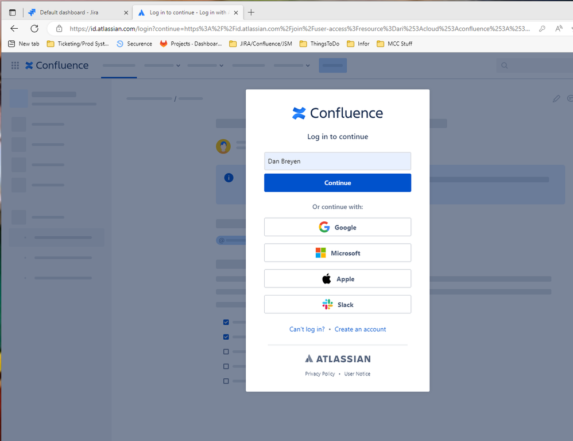Image resolution: width=573 pixels, height=441 pixels.
Task: Continue with Google
Action: point(338,227)
